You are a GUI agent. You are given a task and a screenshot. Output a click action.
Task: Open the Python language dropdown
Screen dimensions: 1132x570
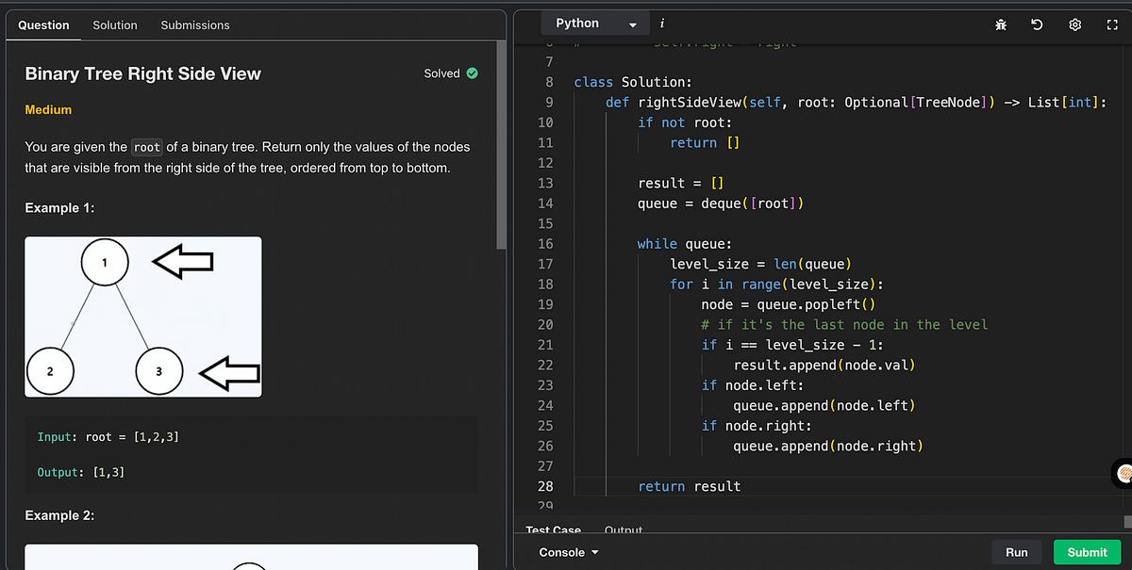click(x=595, y=24)
